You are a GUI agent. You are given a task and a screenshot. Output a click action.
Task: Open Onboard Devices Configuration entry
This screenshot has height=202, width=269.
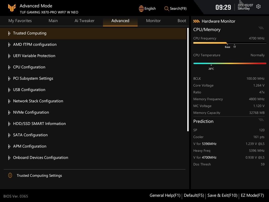tap(40, 158)
